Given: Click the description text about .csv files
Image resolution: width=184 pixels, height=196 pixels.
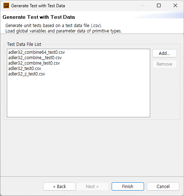Looking at the screenshot, I should pyautogui.click(x=54, y=26).
